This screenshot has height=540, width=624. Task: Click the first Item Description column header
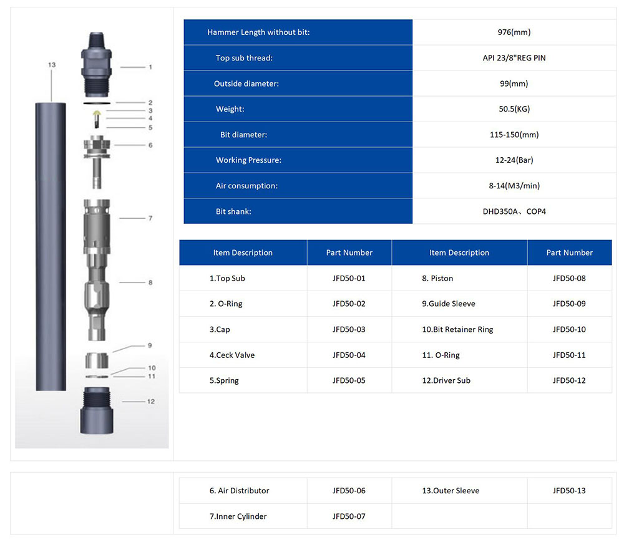tap(243, 253)
